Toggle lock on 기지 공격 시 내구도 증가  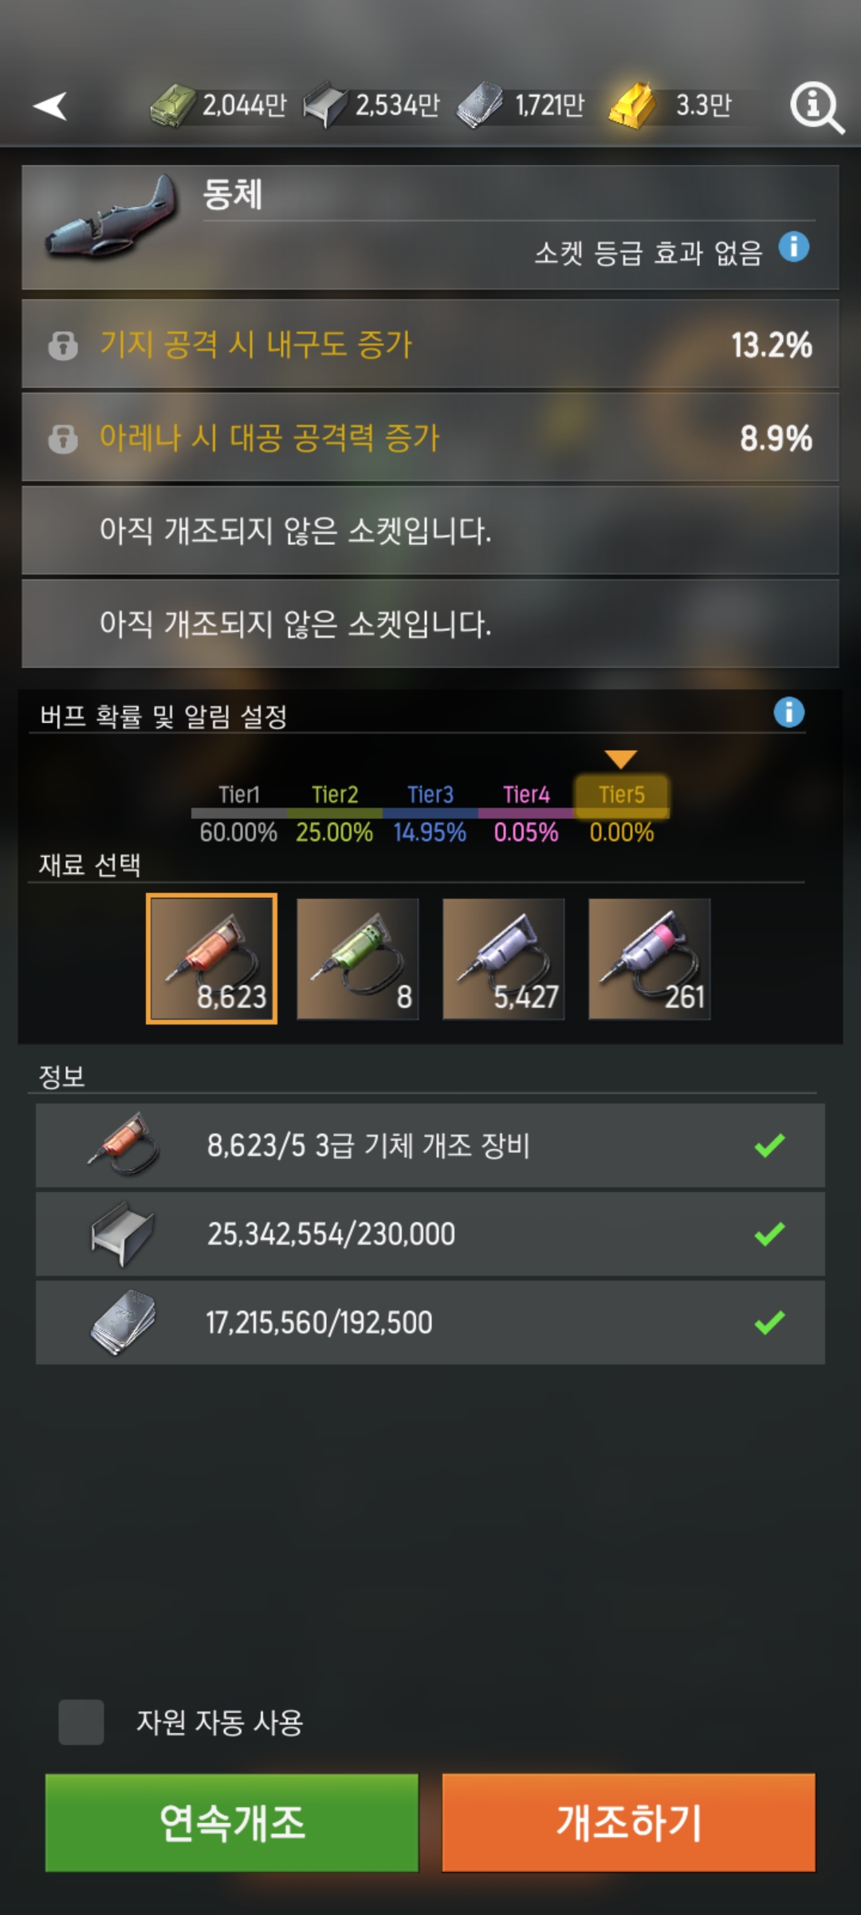pos(63,345)
